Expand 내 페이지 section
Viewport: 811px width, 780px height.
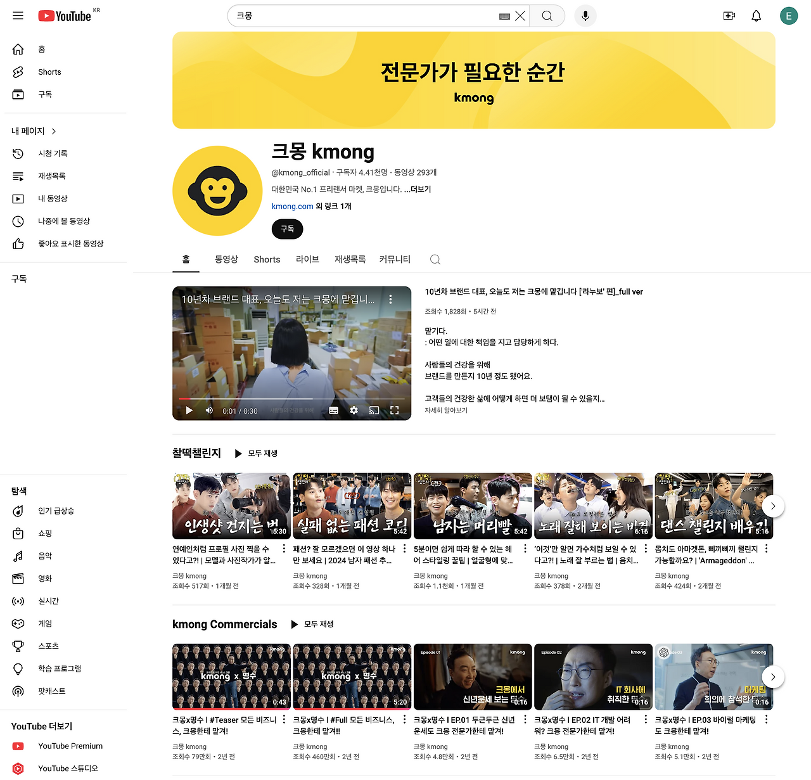click(34, 131)
